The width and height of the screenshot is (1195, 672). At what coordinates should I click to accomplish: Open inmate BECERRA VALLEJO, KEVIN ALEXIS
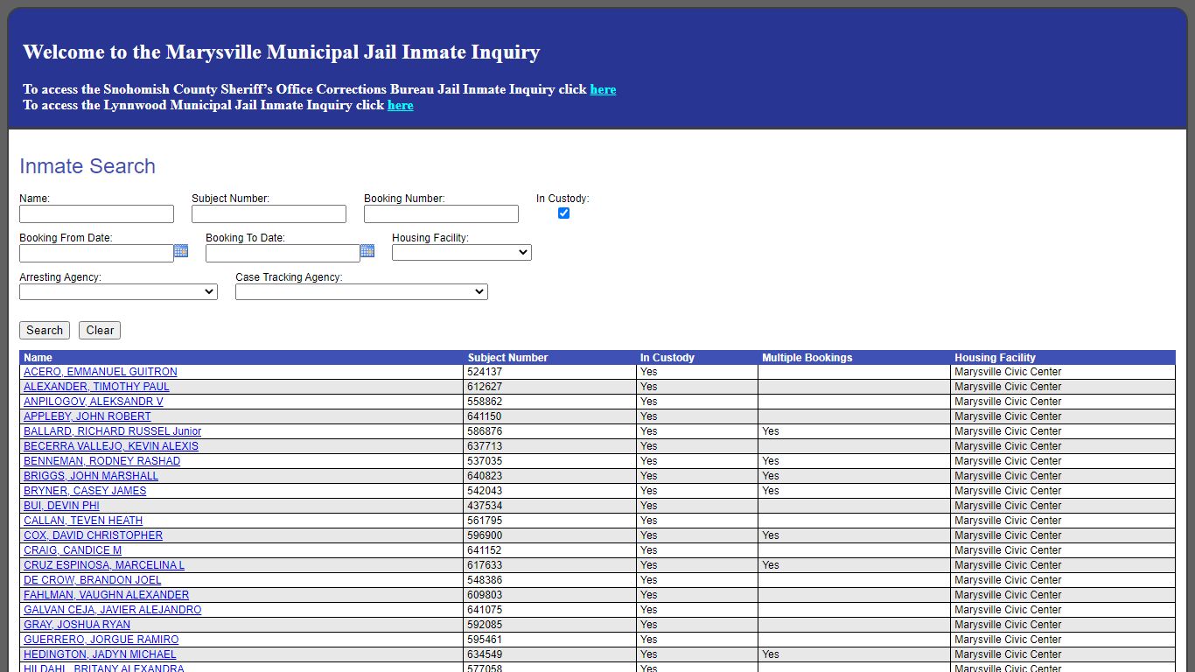click(x=111, y=446)
